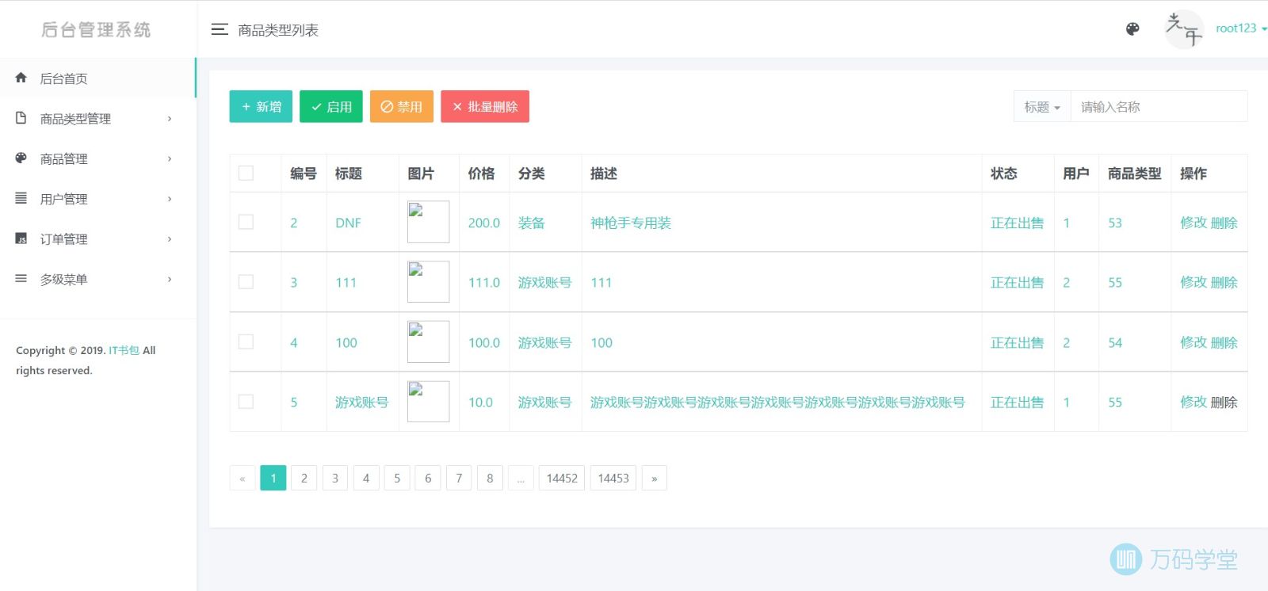Expand the 多级菜单 submenu arrow

170,279
